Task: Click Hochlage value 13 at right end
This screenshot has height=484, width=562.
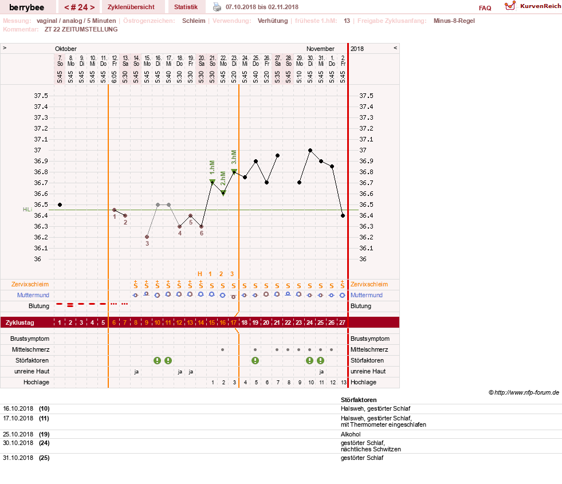Action: point(344,382)
